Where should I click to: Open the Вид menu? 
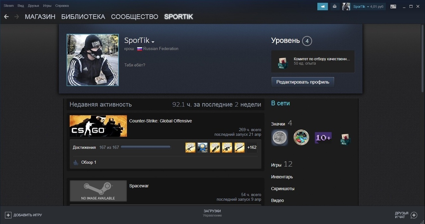click(x=21, y=6)
